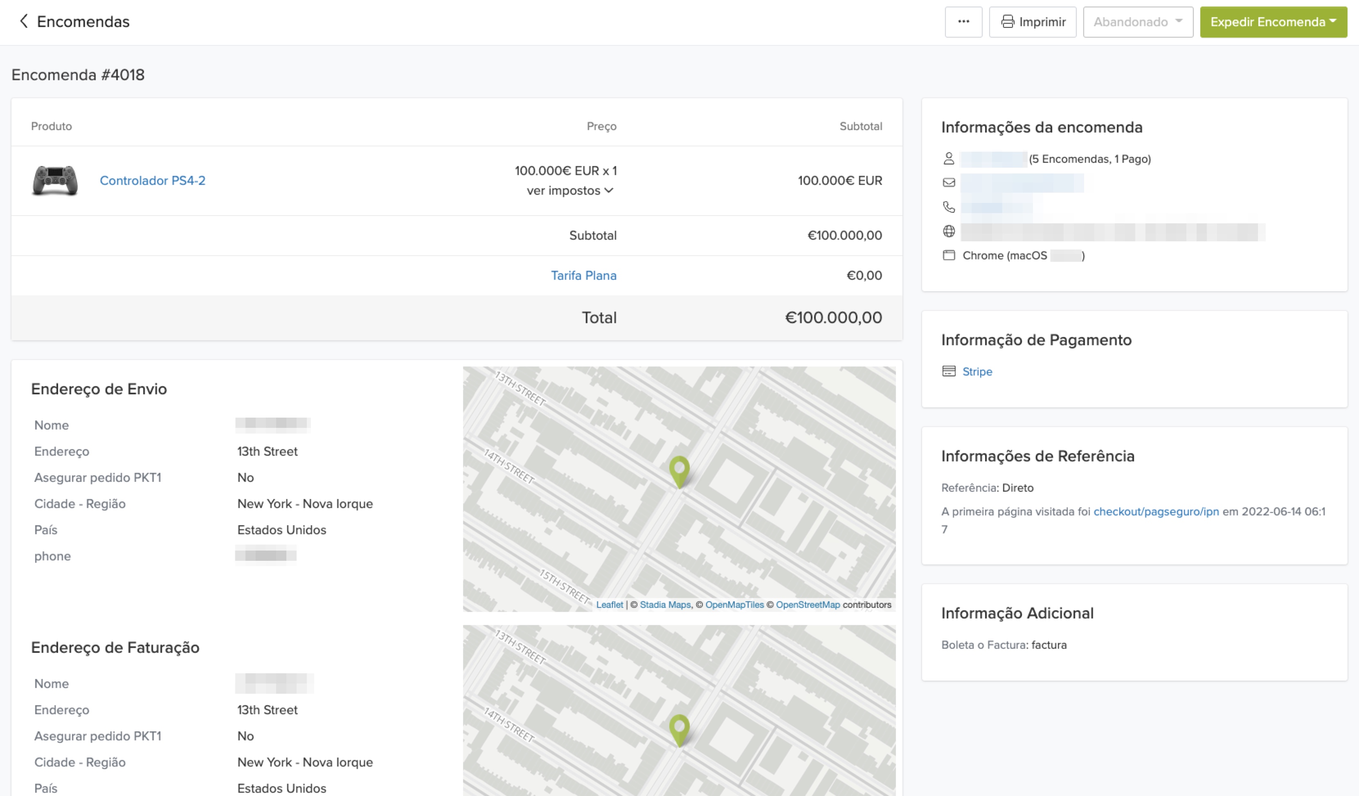
Task: Click the credit card icon beside Stripe
Action: click(949, 371)
